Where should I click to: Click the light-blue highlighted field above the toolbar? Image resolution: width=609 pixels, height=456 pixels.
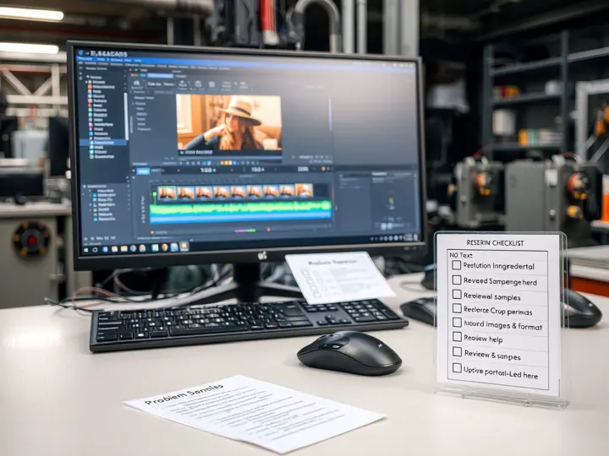click(160, 76)
